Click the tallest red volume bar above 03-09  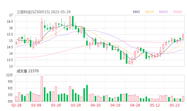tap(42, 89)
